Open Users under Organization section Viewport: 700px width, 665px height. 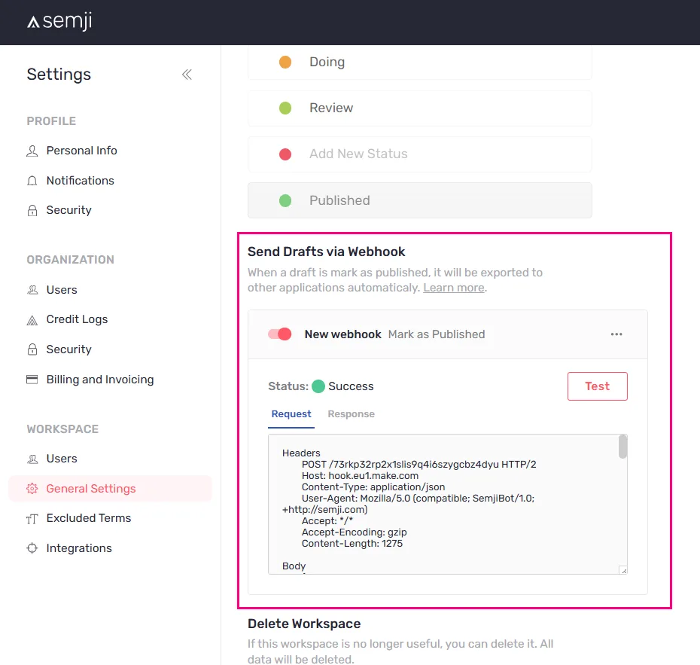62,290
